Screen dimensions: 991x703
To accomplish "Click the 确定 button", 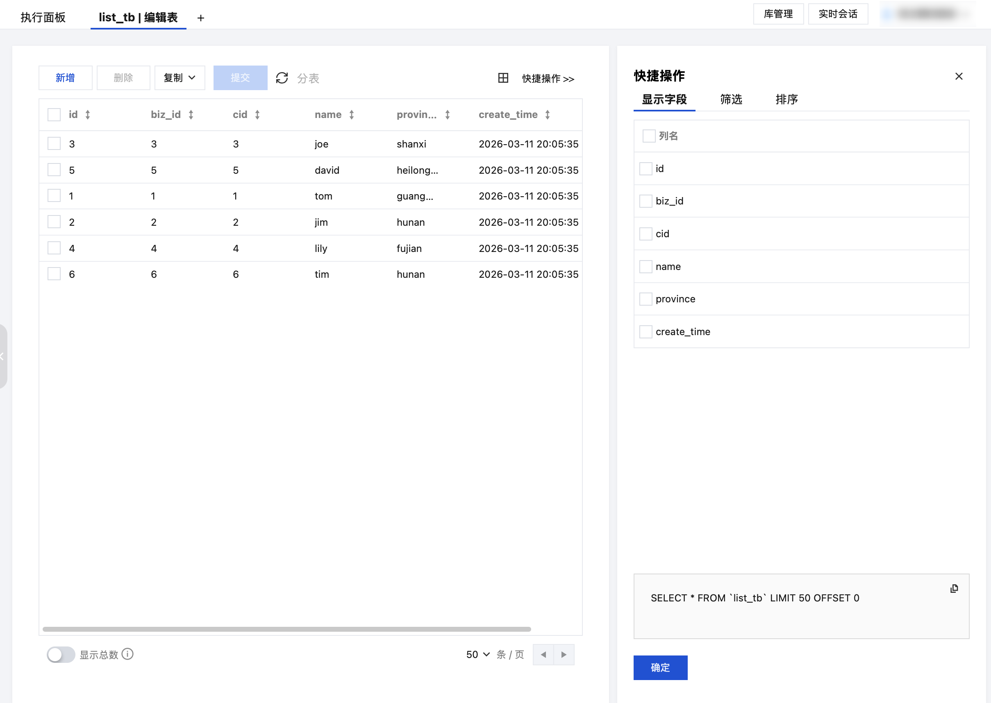I will (660, 667).
